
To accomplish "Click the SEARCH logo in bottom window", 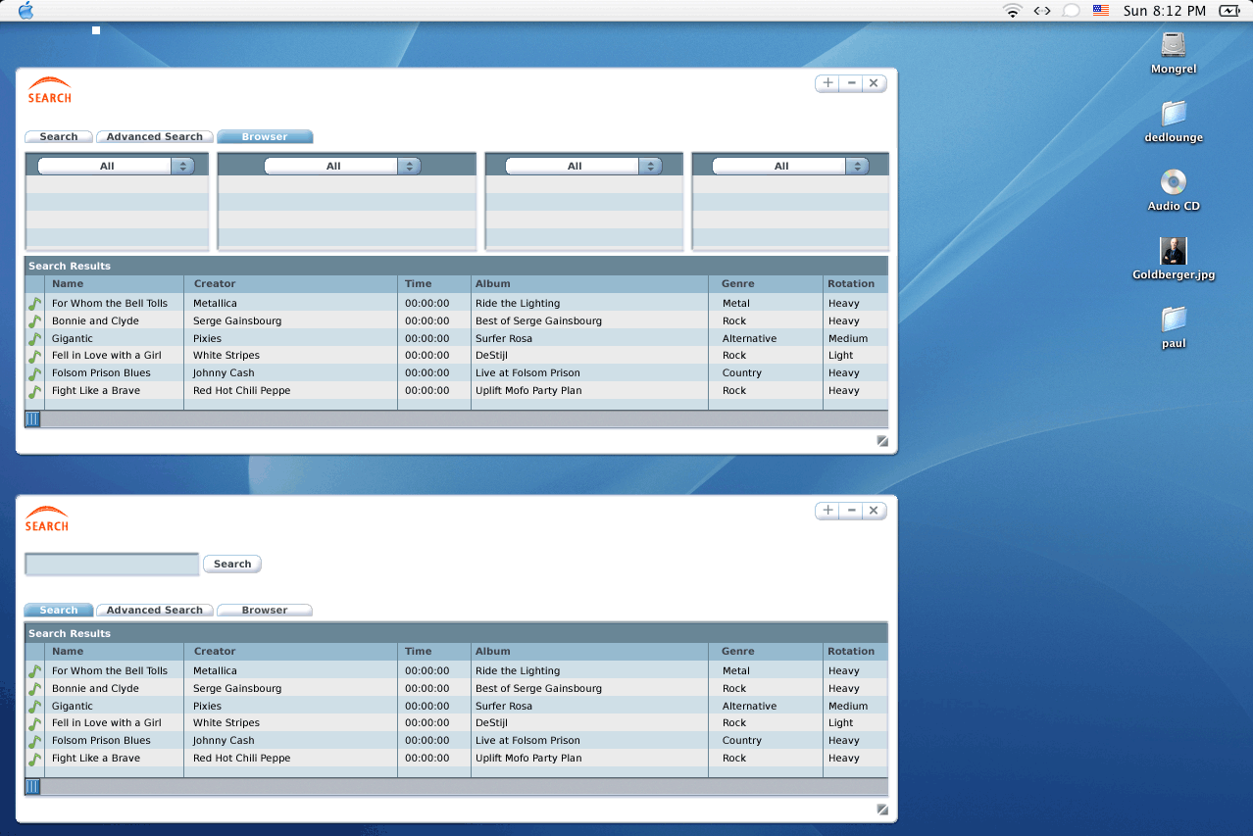I will pyautogui.click(x=47, y=518).
